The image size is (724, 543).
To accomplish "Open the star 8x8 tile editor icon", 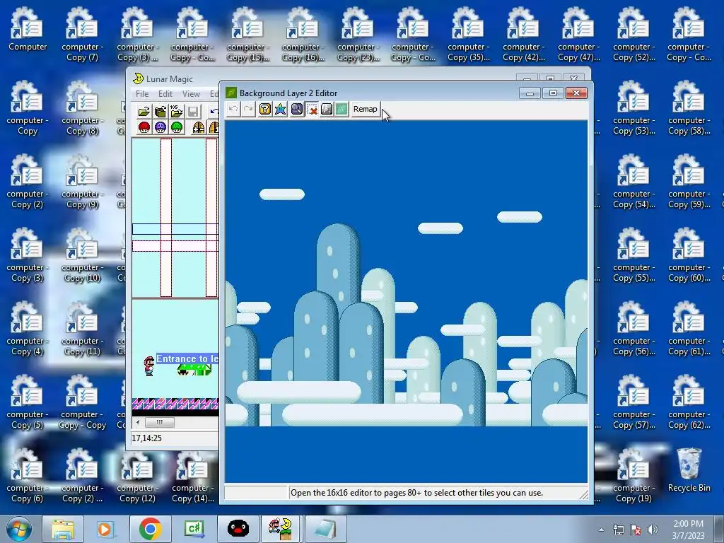I will [x=280, y=110].
